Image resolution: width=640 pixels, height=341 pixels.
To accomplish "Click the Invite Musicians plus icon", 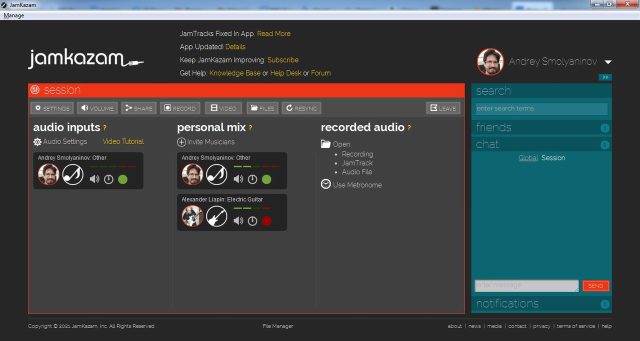I will point(181,142).
